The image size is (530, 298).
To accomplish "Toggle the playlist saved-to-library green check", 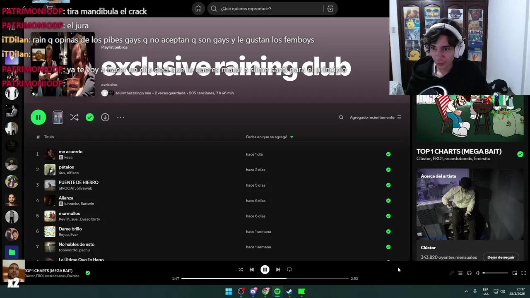I will point(89,118).
